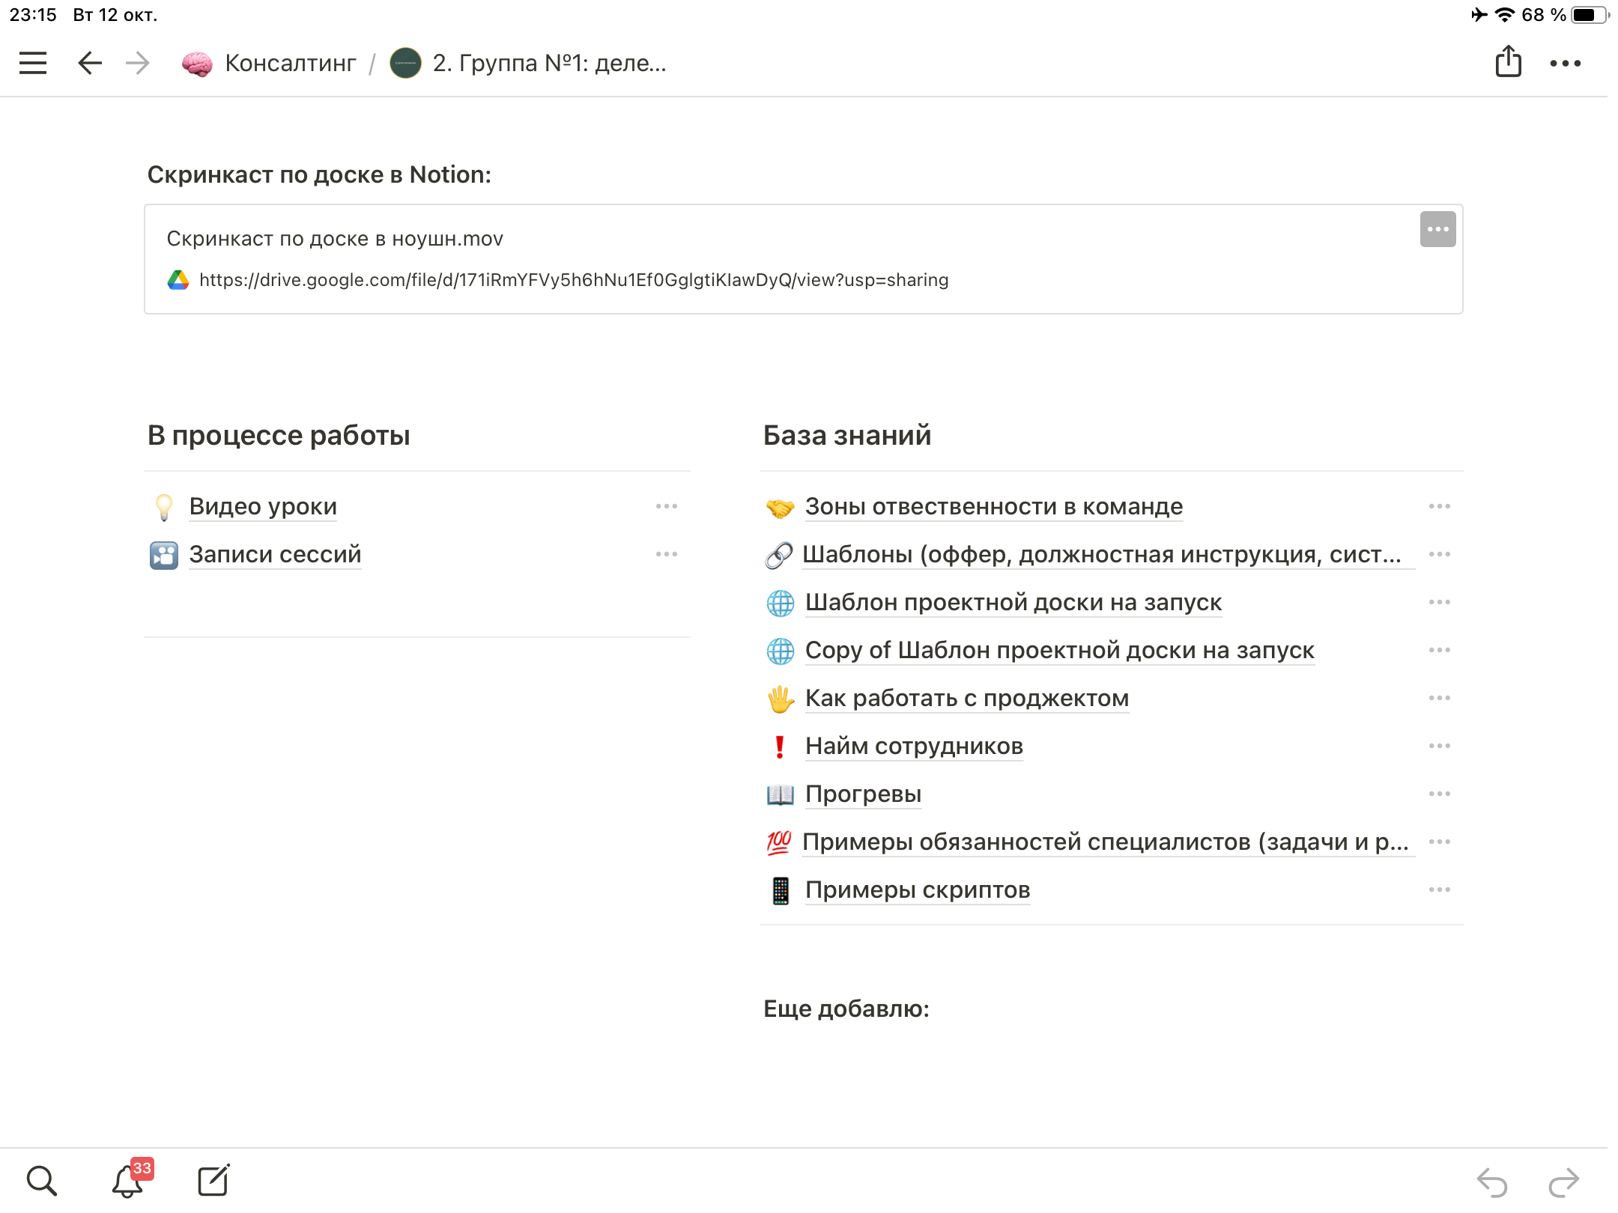The width and height of the screenshot is (1618, 1213).
Task: Open the Найм сотрудников page
Action: (914, 747)
